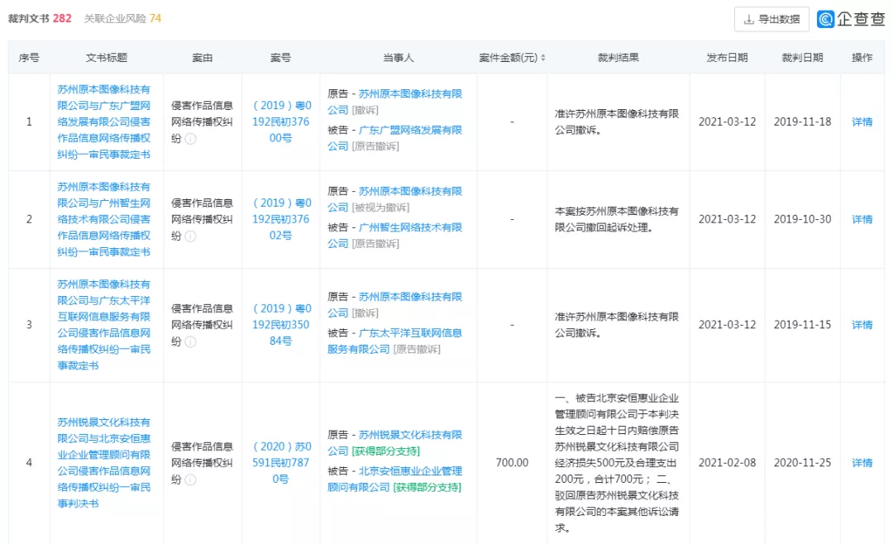Click defendant 广东广盟网络发展有限公司 link

click(394, 138)
